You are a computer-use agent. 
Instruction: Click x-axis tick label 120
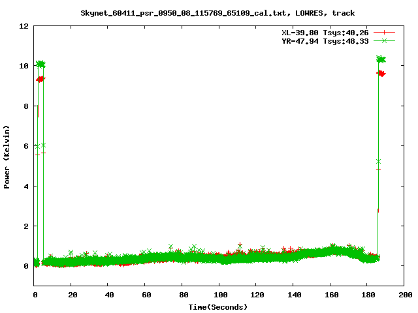(x=257, y=295)
